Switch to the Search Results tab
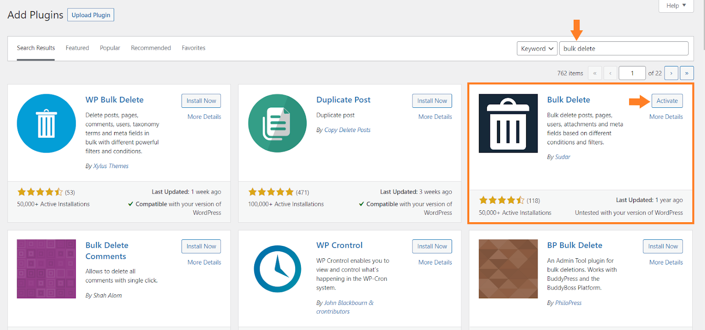The image size is (705, 330). coord(36,48)
